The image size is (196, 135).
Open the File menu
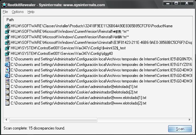tap(5, 12)
